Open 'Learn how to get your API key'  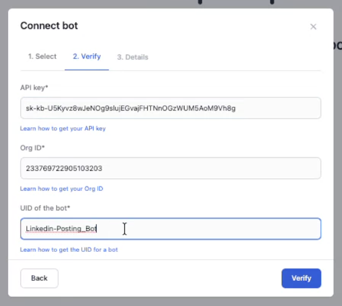coord(63,129)
